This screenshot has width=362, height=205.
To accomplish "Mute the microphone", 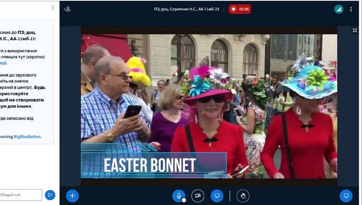I will click(x=178, y=195).
